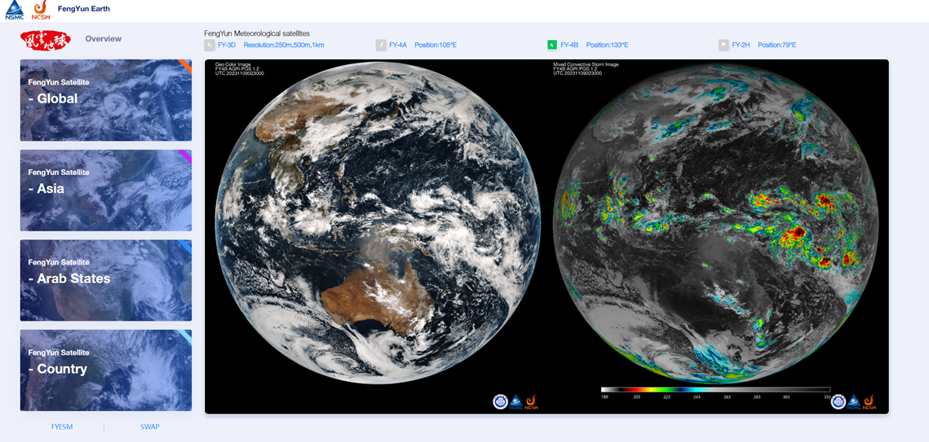Screen dimensions: 929x442
Task: Click the temperature color scale bar
Action: (x=715, y=390)
